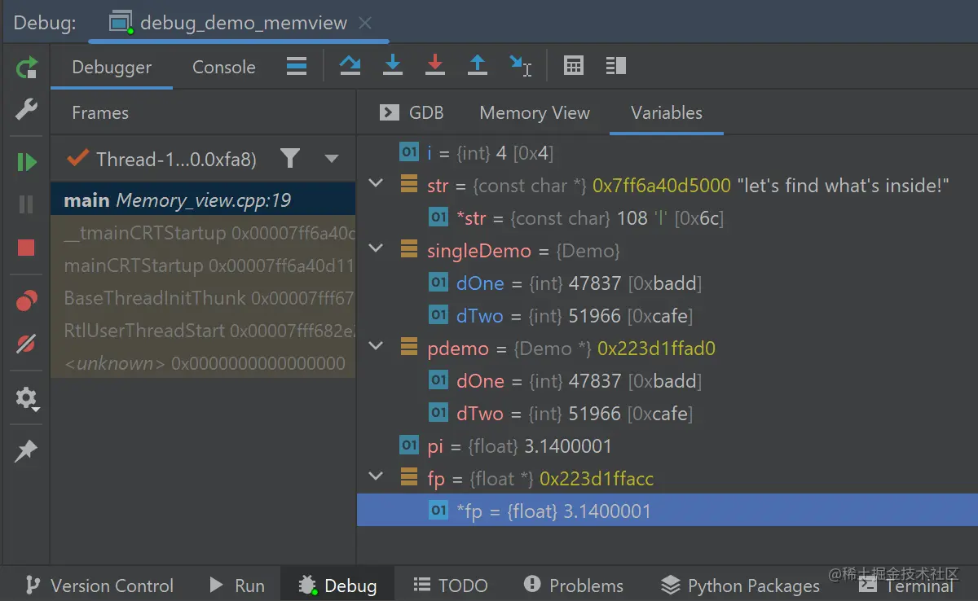Viewport: 978px width, 601px height.
Task: Select the *fp float row
Action: pyautogui.click(x=667, y=511)
